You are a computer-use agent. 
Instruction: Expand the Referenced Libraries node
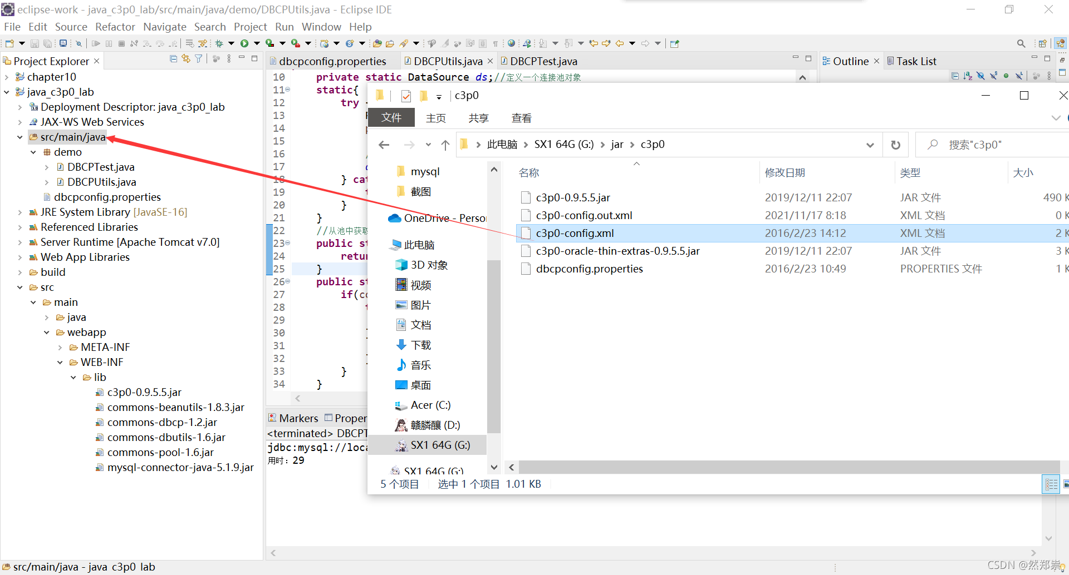click(x=19, y=227)
